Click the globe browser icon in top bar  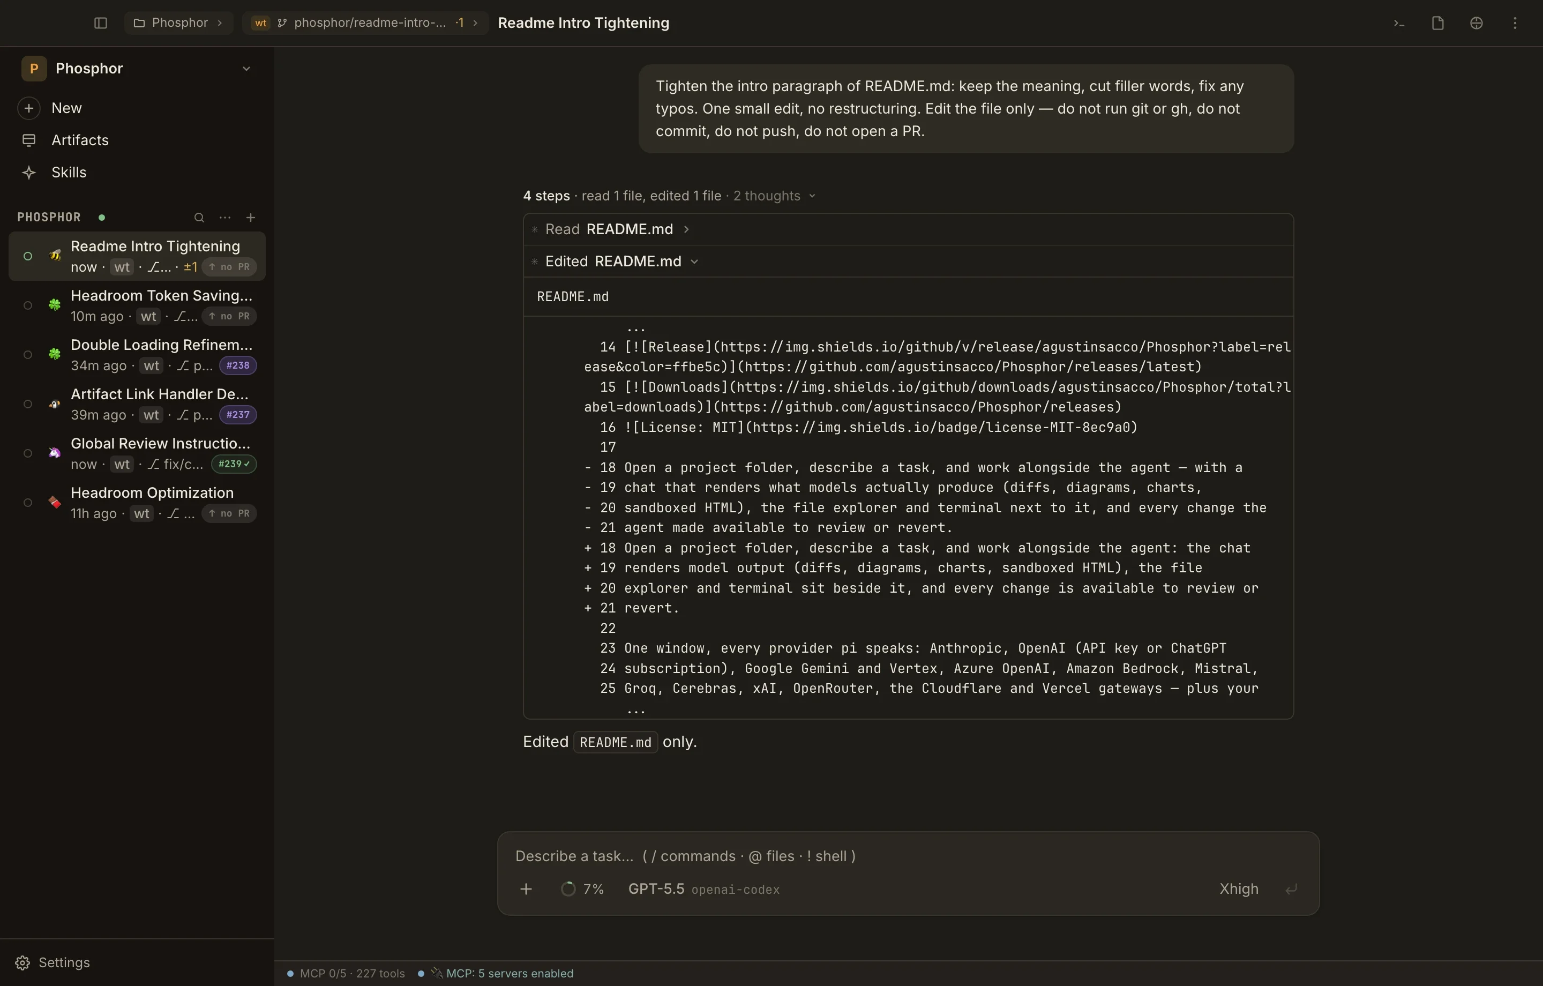click(1477, 23)
